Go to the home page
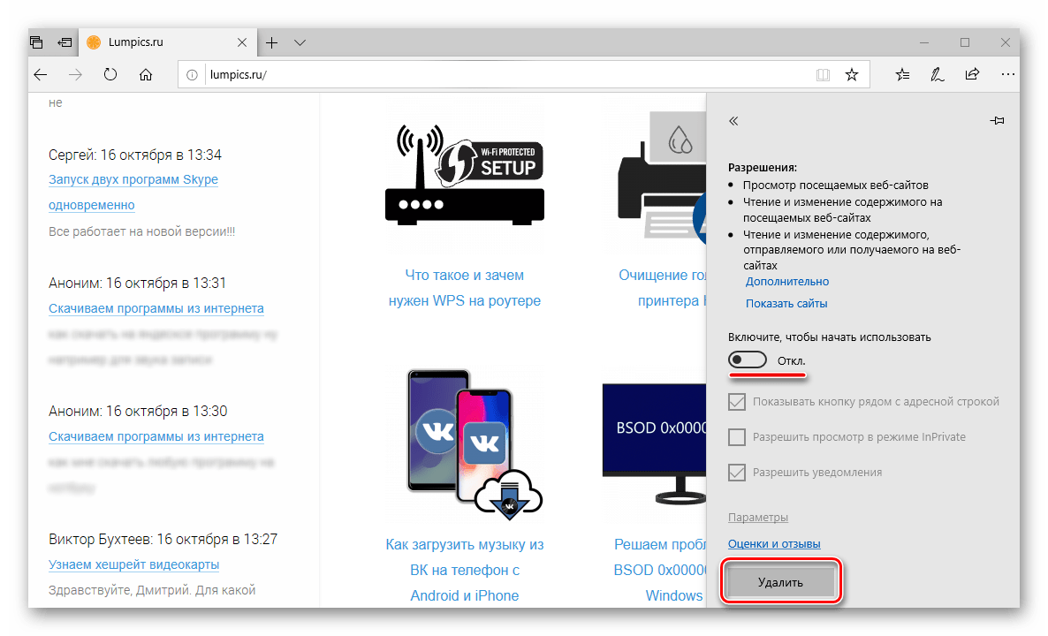Image resolution: width=1048 pixels, height=636 pixels. pos(146,75)
